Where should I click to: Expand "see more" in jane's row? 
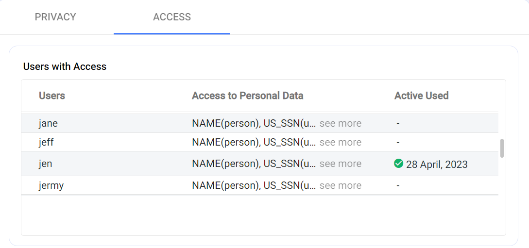click(x=340, y=123)
